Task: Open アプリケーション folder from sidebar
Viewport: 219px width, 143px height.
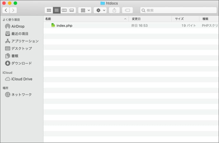Action: pos(25,41)
